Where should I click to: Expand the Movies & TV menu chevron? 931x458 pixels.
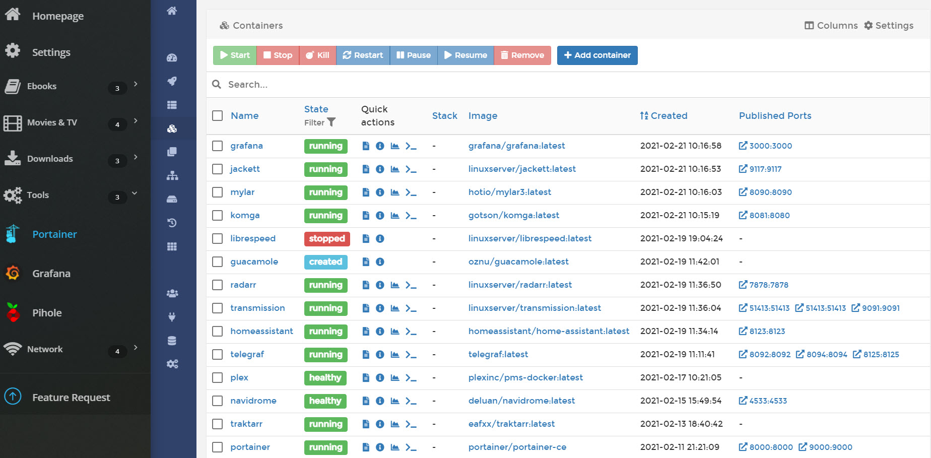pos(136,121)
